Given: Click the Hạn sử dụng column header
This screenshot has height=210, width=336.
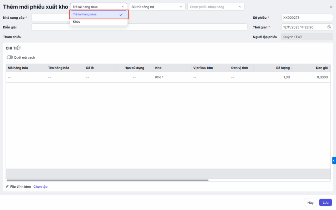Looking at the screenshot, I should click(x=134, y=68).
